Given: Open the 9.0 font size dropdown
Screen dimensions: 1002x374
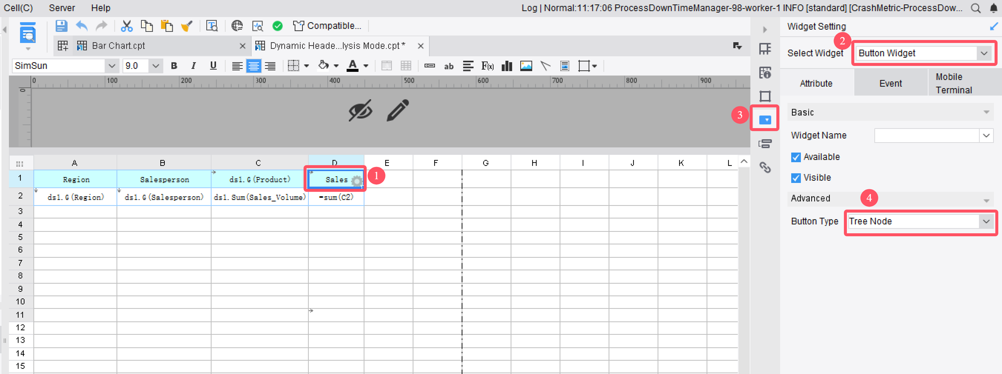Looking at the screenshot, I should pyautogui.click(x=155, y=66).
